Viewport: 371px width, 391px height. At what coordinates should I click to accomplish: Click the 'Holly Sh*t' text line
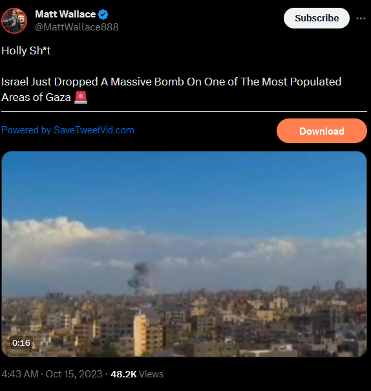26,50
